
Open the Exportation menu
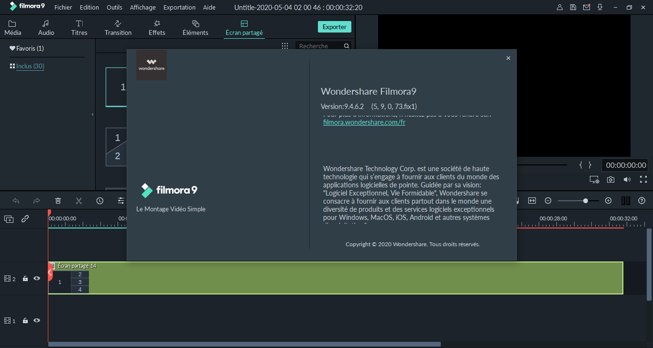[x=179, y=7]
